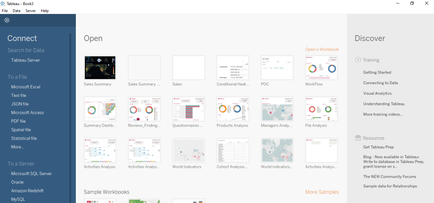The image size is (434, 203).
Task: Click the Open heading
Action: point(93,38)
